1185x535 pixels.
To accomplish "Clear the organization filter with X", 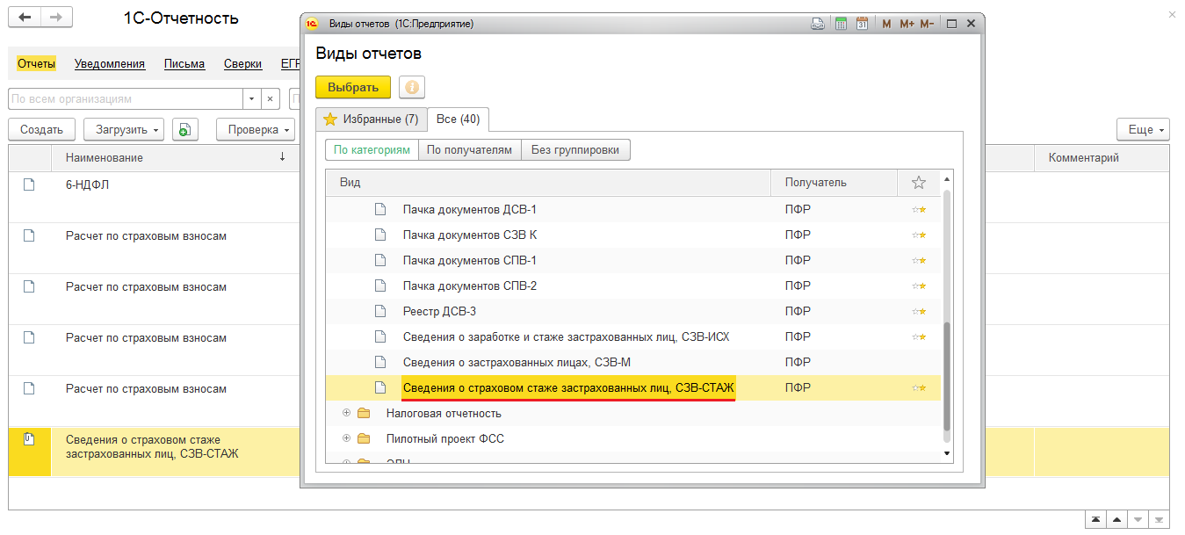I will pos(271,99).
